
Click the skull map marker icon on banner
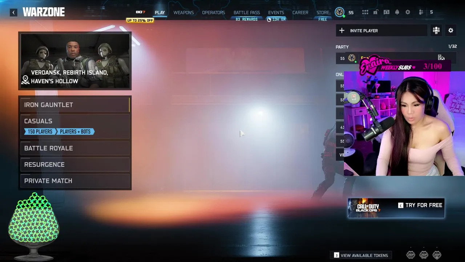25,80
